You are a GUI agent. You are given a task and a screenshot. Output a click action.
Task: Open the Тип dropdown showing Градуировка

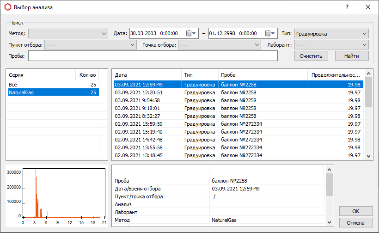(x=331, y=34)
